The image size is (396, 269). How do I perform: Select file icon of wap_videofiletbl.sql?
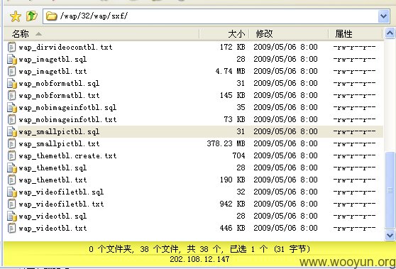point(11,192)
